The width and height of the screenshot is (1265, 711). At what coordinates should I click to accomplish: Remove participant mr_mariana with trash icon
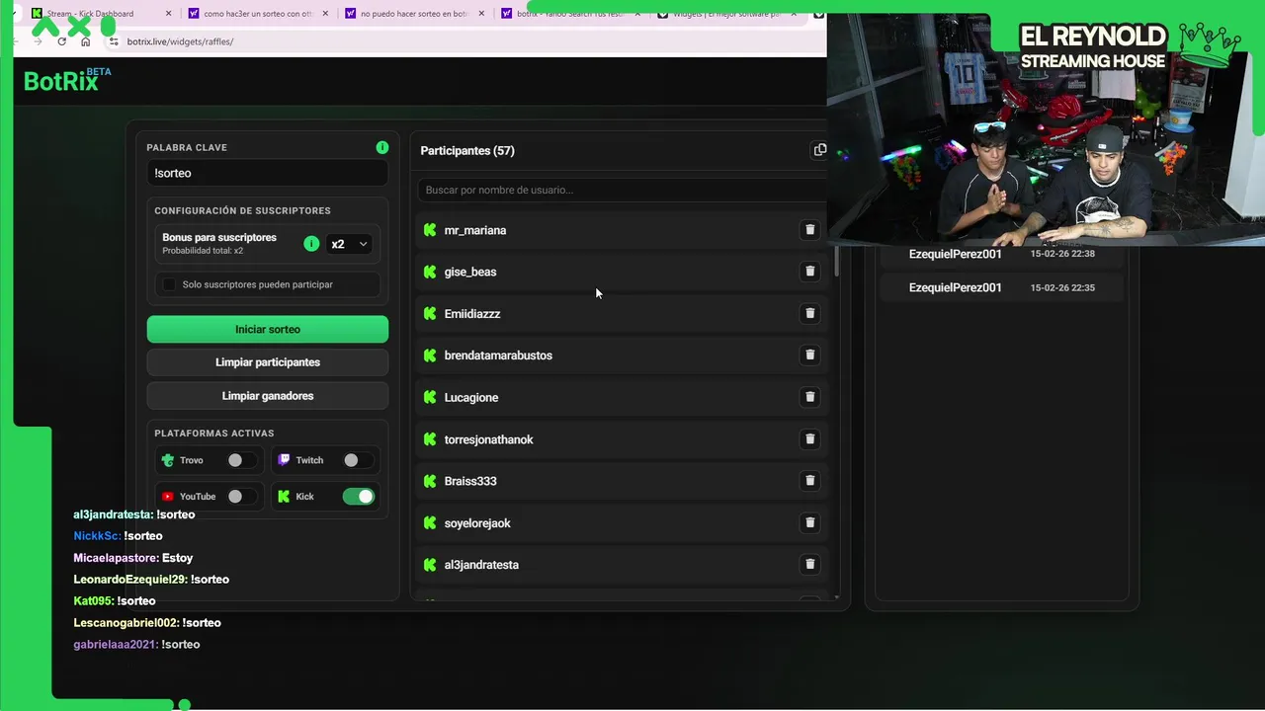(x=809, y=230)
